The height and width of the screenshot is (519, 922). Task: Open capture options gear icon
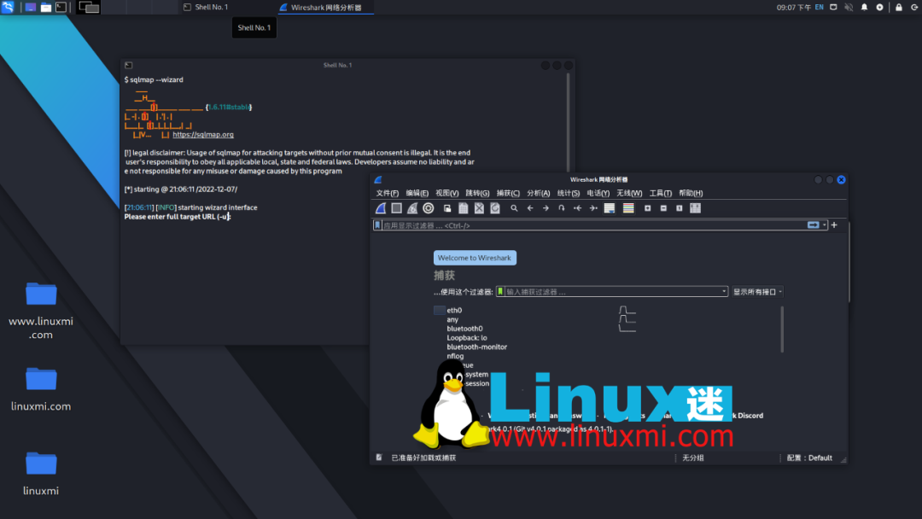[428, 208]
